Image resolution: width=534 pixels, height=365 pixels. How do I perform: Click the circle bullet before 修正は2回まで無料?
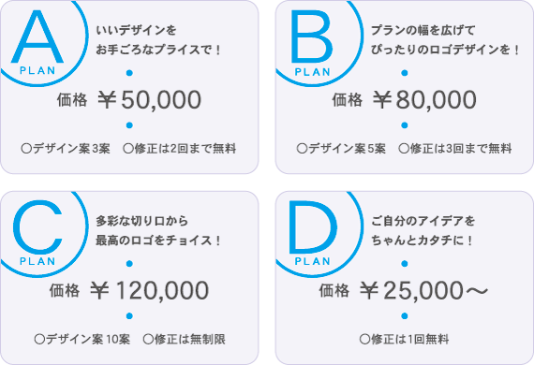(128, 149)
